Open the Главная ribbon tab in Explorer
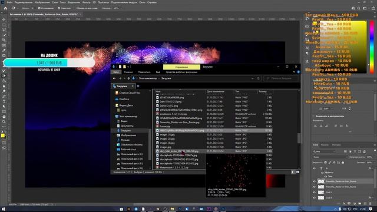 (128, 72)
